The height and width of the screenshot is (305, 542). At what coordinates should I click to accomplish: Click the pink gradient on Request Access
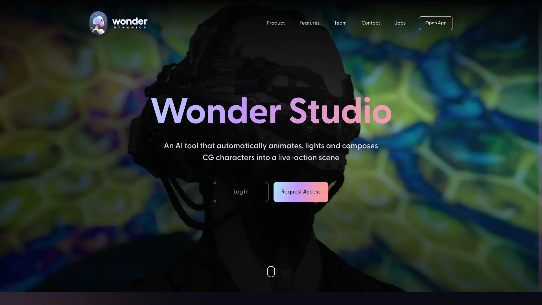pyautogui.click(x=301, y=192)
